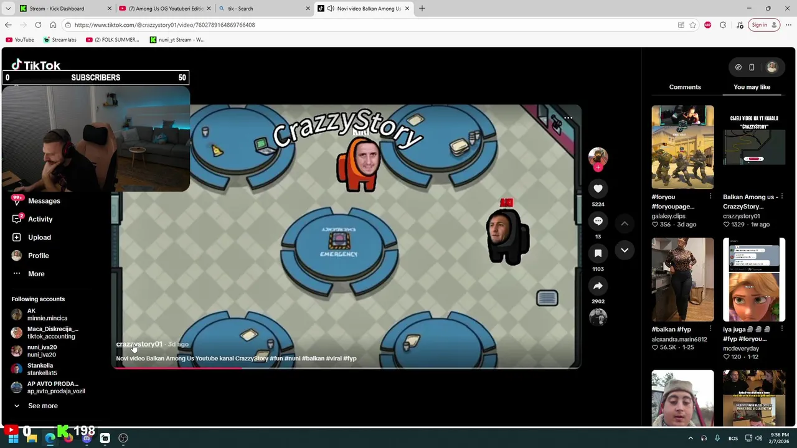Open tab list dropdown arrow

(x=8, y=9)
